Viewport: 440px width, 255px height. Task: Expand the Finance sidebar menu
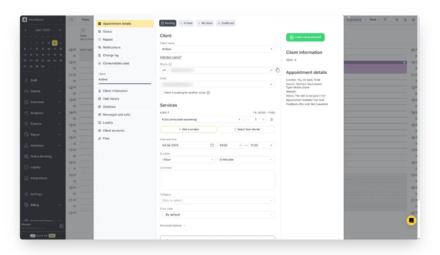[x=42, y=124]
